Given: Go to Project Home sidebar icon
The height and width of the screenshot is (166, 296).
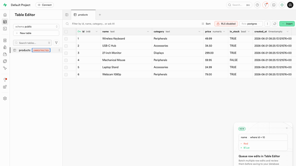Looking at the screenshot, I should click(5, 15).
